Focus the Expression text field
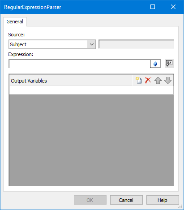The image size is (184, 210). click(x=79, y=64)
